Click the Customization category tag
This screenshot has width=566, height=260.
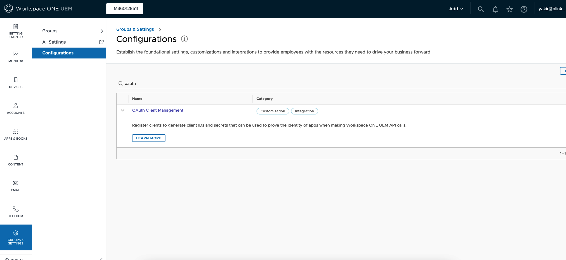click(273, 111)
